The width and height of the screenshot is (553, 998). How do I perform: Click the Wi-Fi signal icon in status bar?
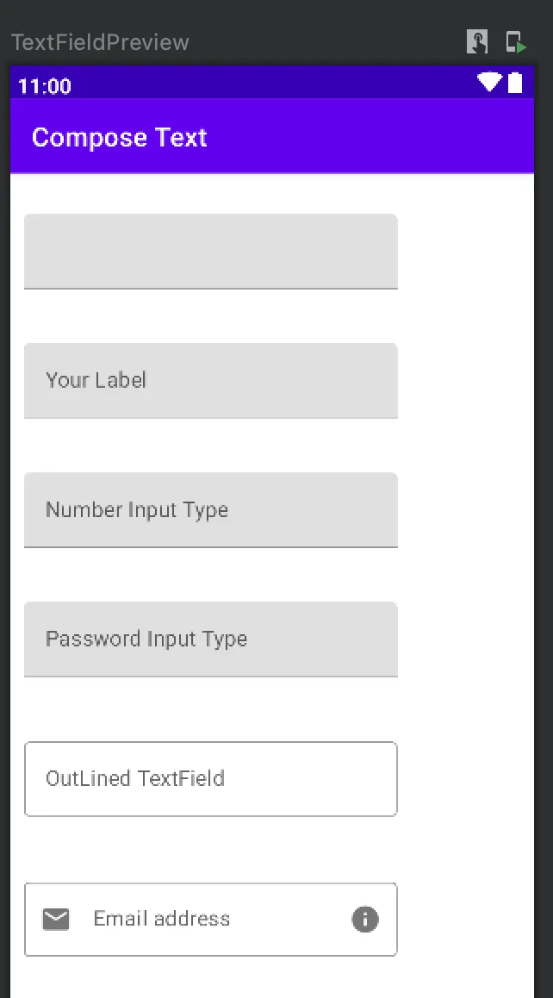(489, 83)
